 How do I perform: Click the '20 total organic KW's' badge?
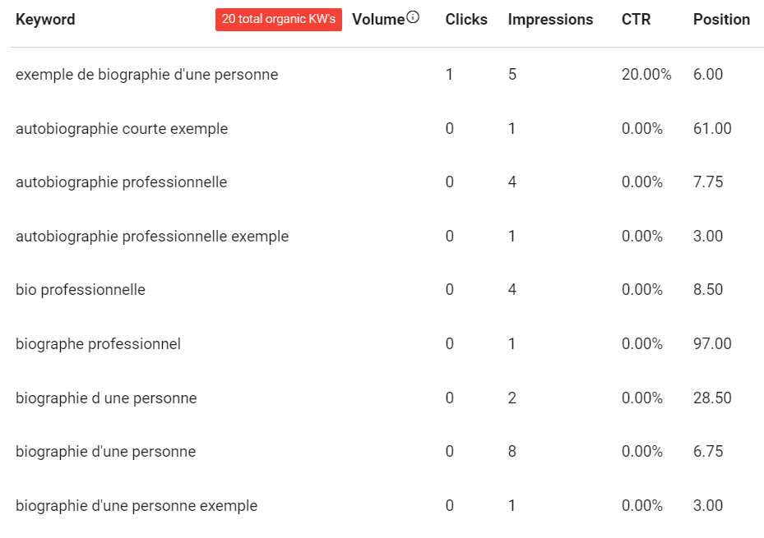click(x=279, y=20)
